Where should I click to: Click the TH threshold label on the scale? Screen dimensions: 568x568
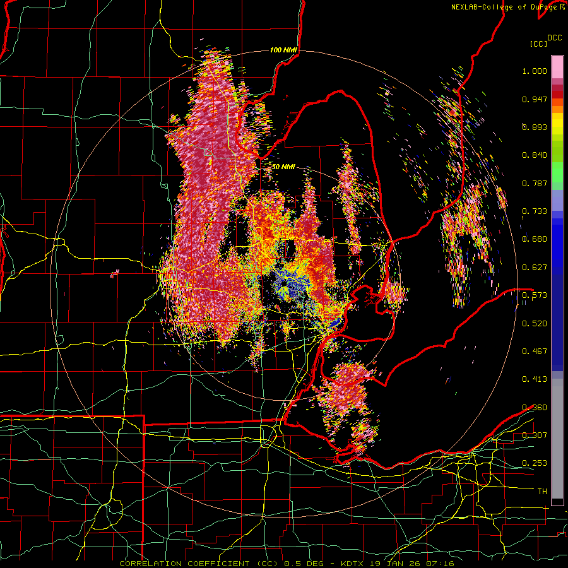point(542,492)
